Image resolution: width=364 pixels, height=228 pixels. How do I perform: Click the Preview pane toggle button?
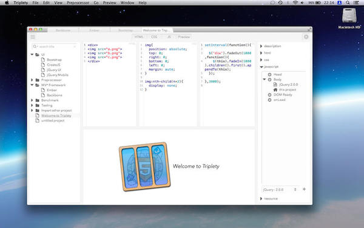[x=184, y=36]
